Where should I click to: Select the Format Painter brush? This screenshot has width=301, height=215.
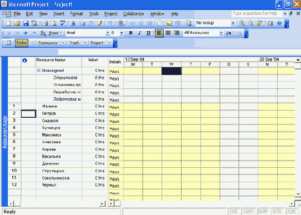tap(99, 23)
